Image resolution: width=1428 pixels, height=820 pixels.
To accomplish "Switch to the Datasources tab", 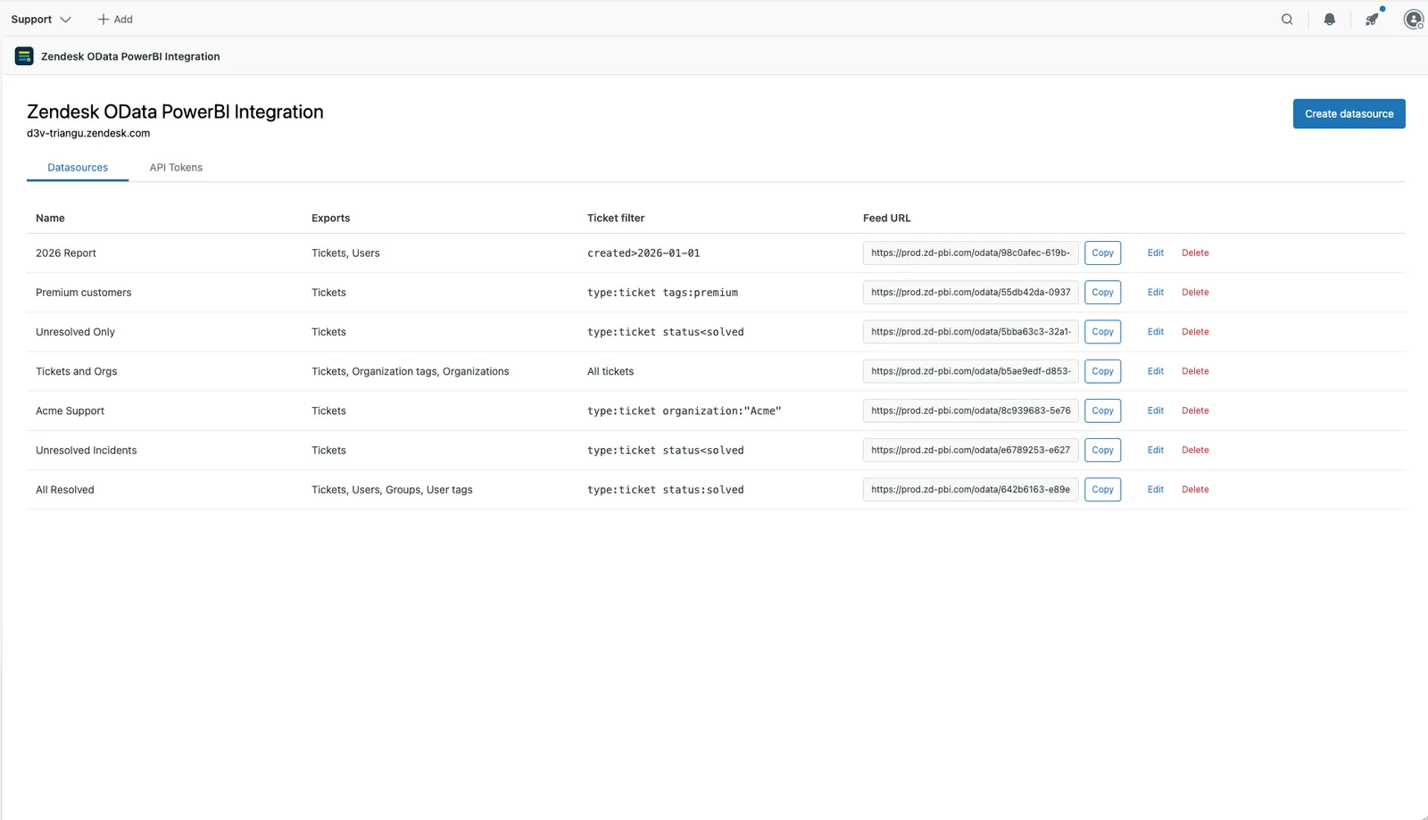I will pyautogui.click(x=78, y=168).
